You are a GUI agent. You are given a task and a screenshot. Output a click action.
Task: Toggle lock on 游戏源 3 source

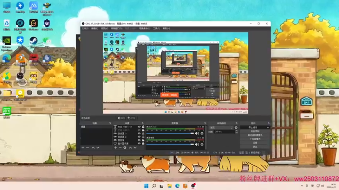[x=143, y=133]
